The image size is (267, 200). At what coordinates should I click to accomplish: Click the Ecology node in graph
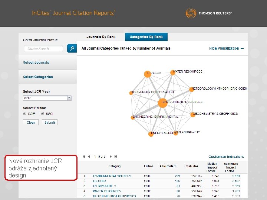pyautogui.click(x=148, y=74)
